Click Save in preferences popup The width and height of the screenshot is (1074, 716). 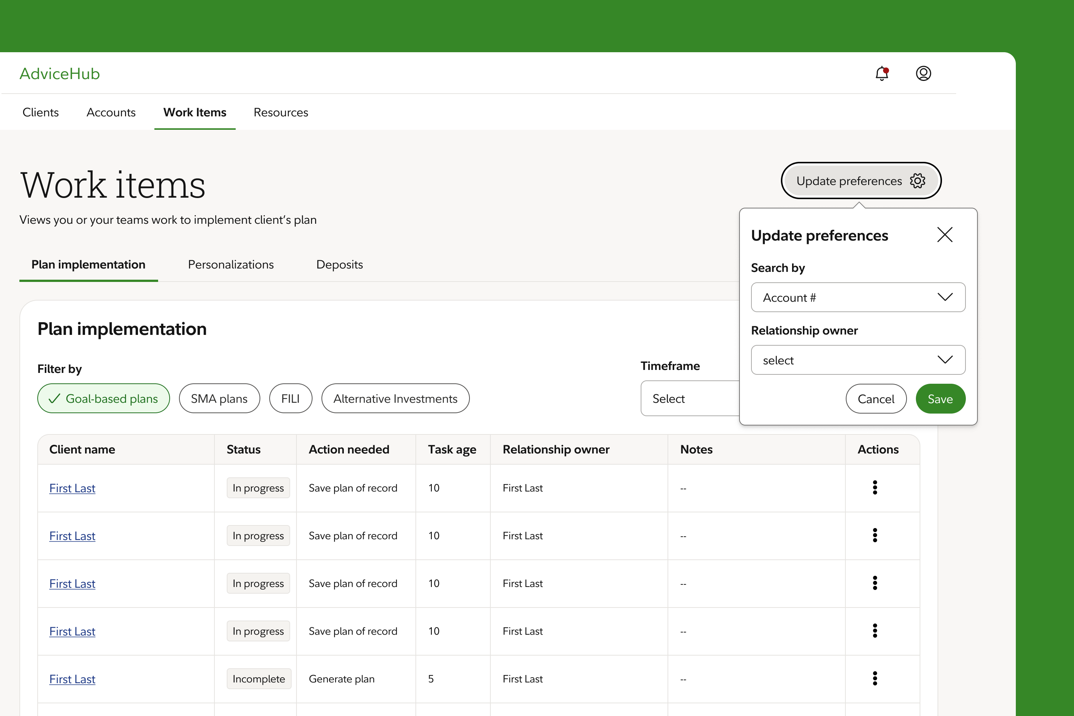coord(940,399)
